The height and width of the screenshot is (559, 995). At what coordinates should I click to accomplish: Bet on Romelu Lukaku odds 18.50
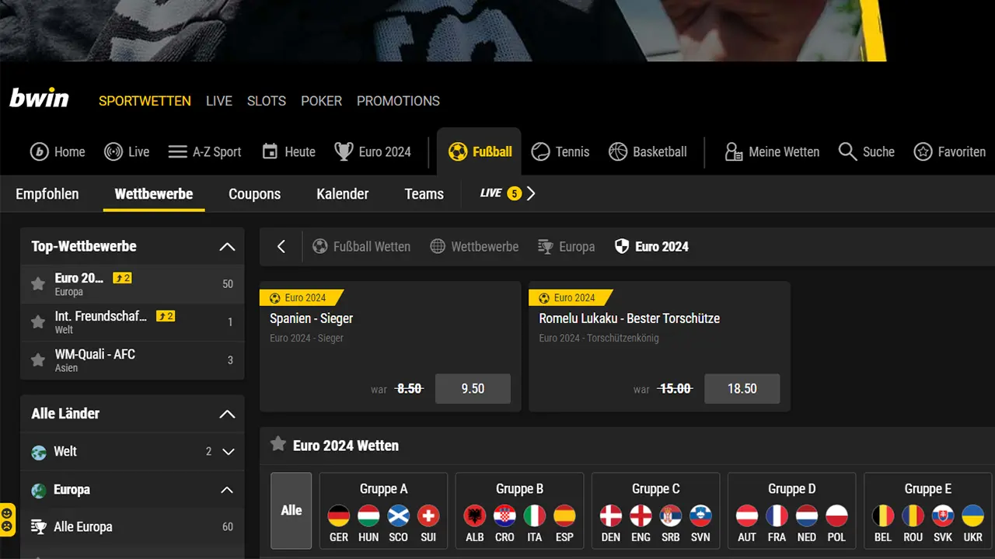click(742, 389)
